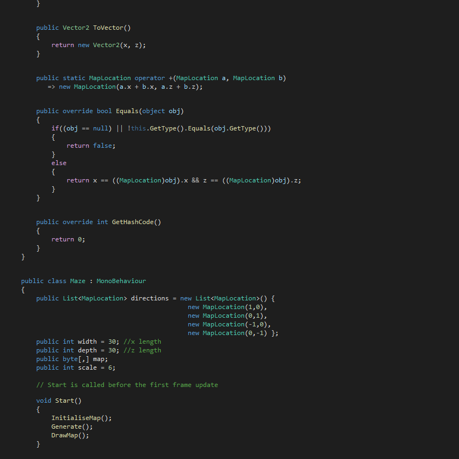
Task: Click the Start method name
Action: [x=64, y=401]
